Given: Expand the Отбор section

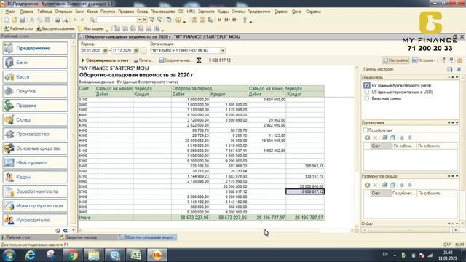Looking at the screenshot, I should (x=457, y=223).
